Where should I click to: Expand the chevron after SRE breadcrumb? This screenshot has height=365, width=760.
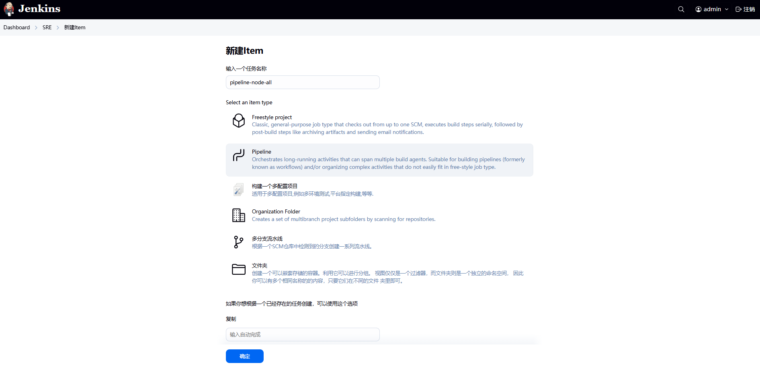click(x=58, y=28)
